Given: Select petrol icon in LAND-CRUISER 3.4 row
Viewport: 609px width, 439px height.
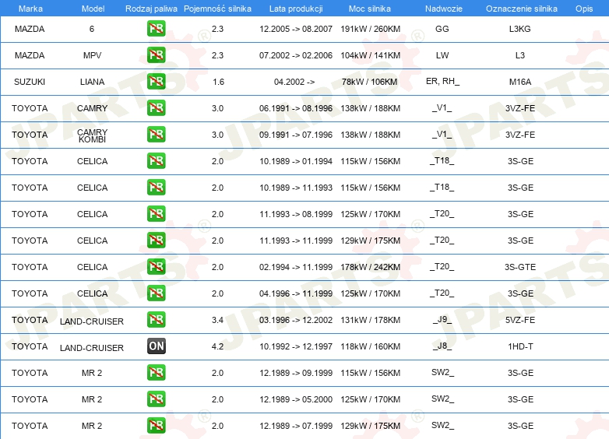Looking at the screenshot, I should [x=156, y=319].
